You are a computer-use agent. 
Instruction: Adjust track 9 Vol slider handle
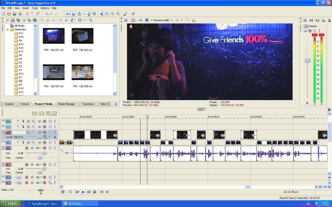pyautogui.click(x=44, y=153)
